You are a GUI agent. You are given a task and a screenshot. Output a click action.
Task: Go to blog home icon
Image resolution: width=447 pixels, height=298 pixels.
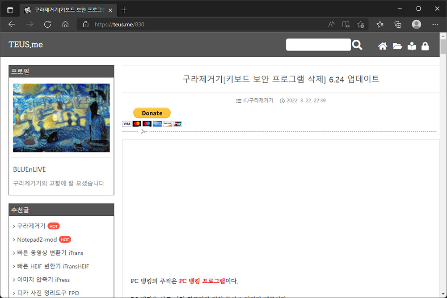click(x=383, y=46)
